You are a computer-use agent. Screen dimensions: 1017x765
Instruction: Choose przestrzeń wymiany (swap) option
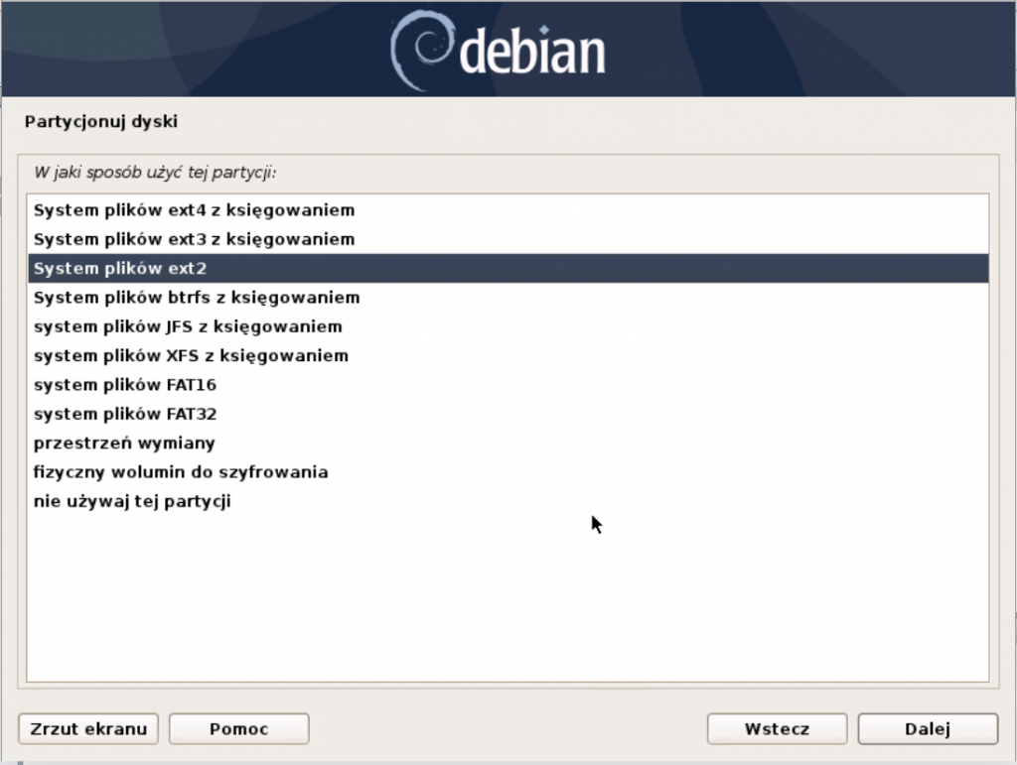point(124,443)
